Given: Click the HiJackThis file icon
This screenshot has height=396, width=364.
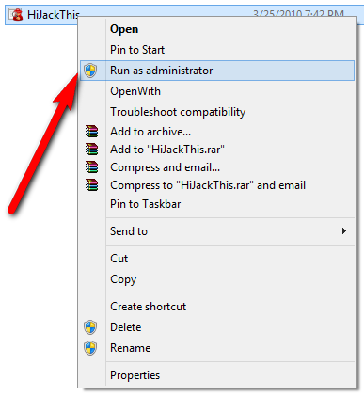Looking at the screenshot, I should 16,14.
